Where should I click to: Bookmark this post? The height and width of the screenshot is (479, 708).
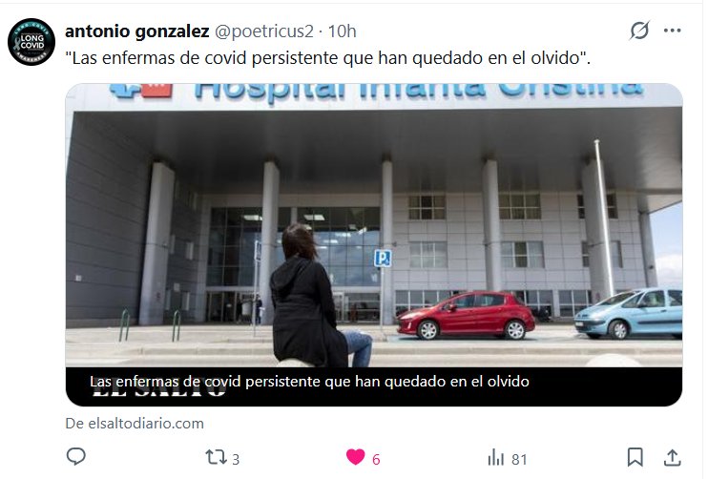click(635, 457)
